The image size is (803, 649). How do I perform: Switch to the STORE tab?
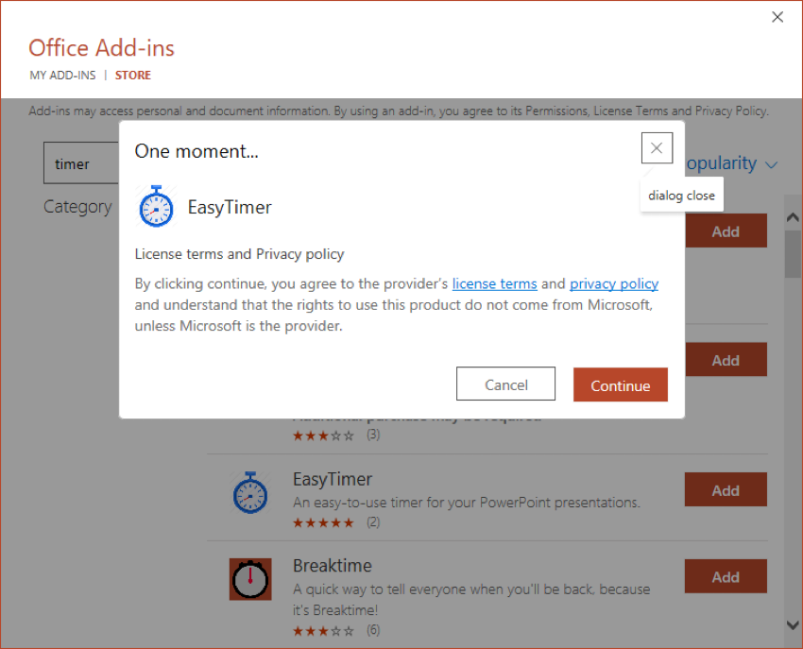pyautogui.click(x=133, y=76)
